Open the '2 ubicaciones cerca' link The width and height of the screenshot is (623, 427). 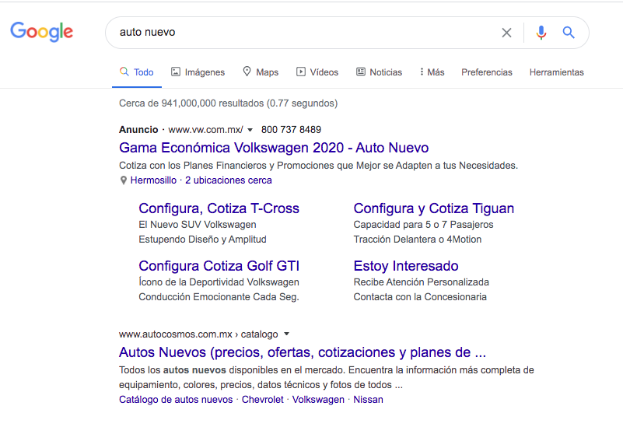point(229,180)
